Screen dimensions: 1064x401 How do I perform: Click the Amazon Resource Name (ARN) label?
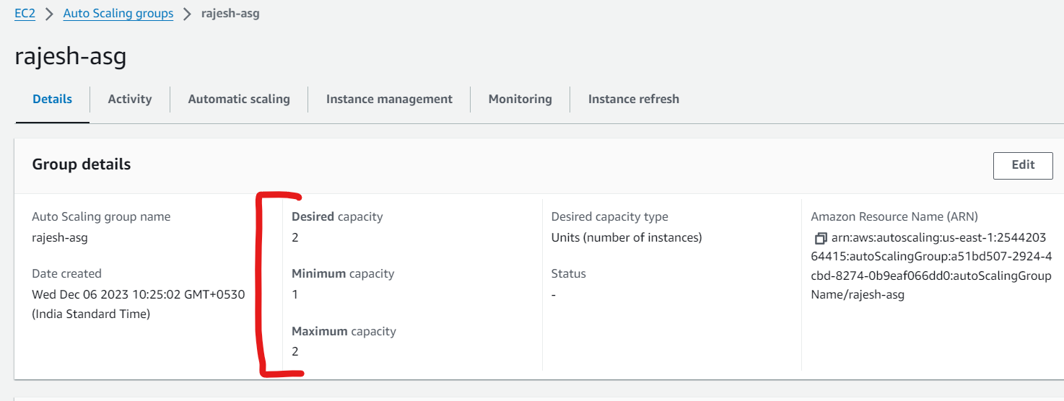894,216
